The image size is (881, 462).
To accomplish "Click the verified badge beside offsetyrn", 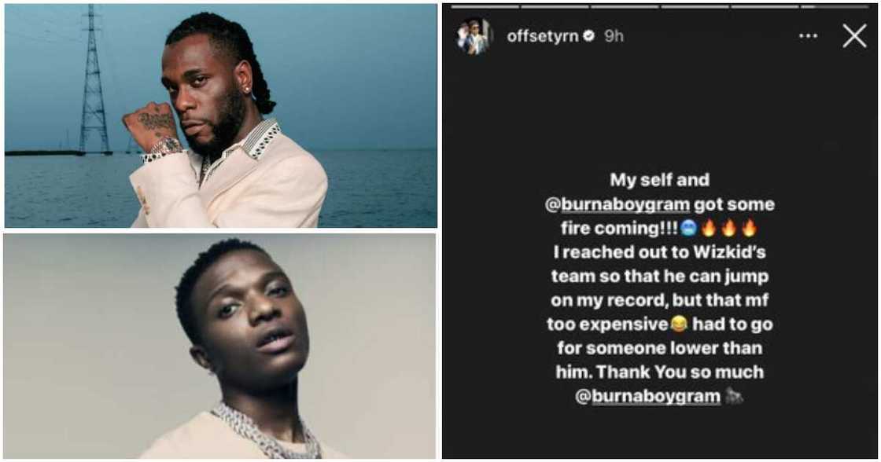I will (589, 36).
